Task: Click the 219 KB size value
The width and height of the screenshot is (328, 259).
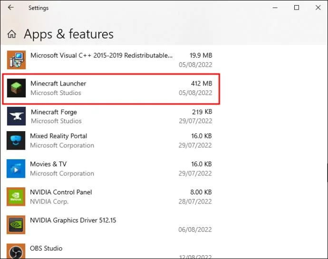Action: pos(202,112)
